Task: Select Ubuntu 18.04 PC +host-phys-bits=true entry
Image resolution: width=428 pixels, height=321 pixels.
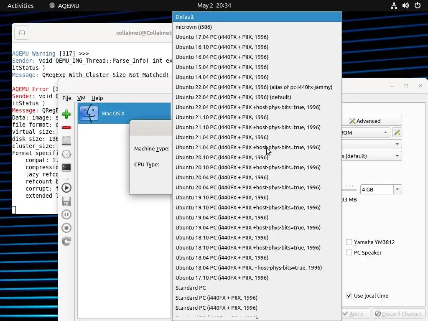Action: point(257,267)
